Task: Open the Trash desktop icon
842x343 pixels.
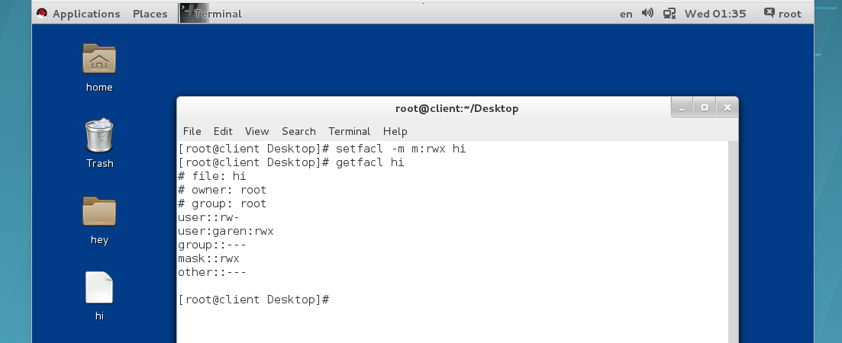Action: [98, 135]
